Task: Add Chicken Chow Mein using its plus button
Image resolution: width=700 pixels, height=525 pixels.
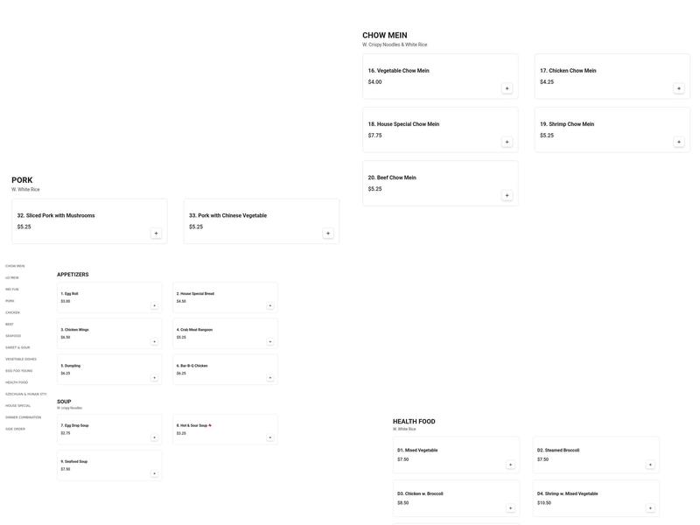Action: [x=678, y=88]
